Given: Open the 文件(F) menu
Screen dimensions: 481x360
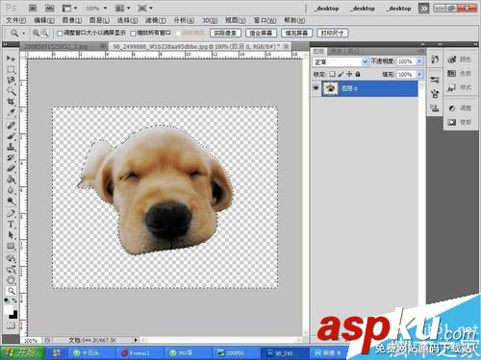Looking at the screenshot, I should click(16, 20).
